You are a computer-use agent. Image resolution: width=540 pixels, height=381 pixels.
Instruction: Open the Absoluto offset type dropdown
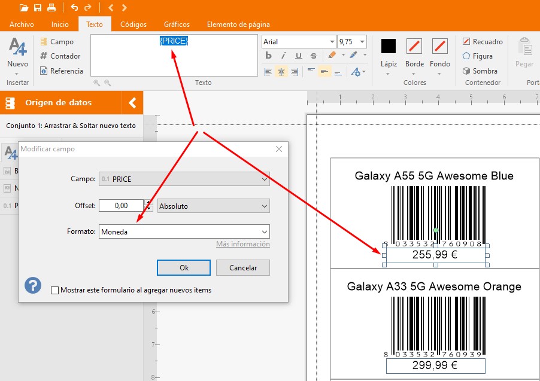click(213, 206)
